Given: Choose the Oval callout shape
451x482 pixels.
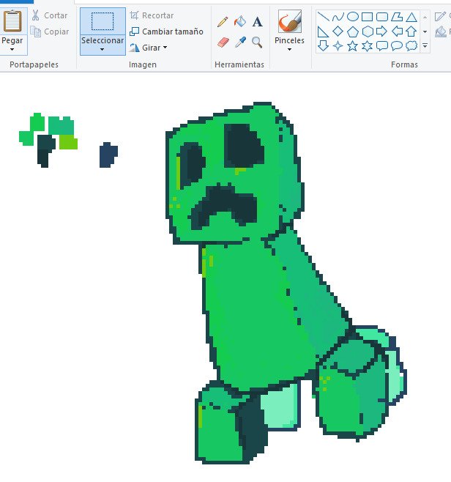Looking at the screenshot, I should (397, 46).
